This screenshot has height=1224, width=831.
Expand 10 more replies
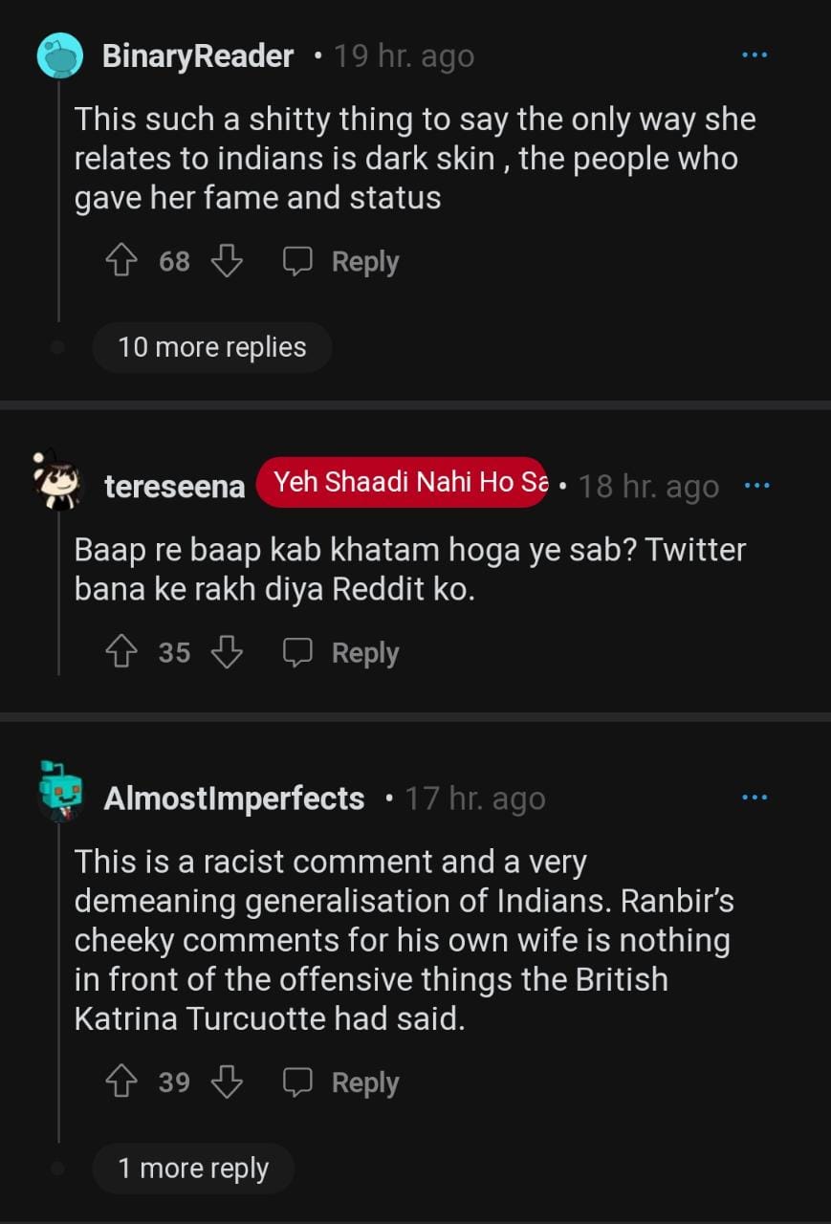point(211,347)
